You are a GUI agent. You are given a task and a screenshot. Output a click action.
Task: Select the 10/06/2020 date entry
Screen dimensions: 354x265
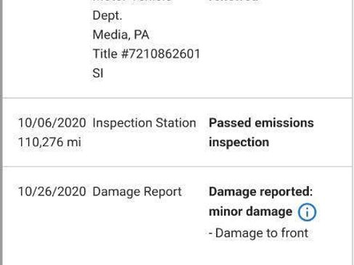coord(52,123)
